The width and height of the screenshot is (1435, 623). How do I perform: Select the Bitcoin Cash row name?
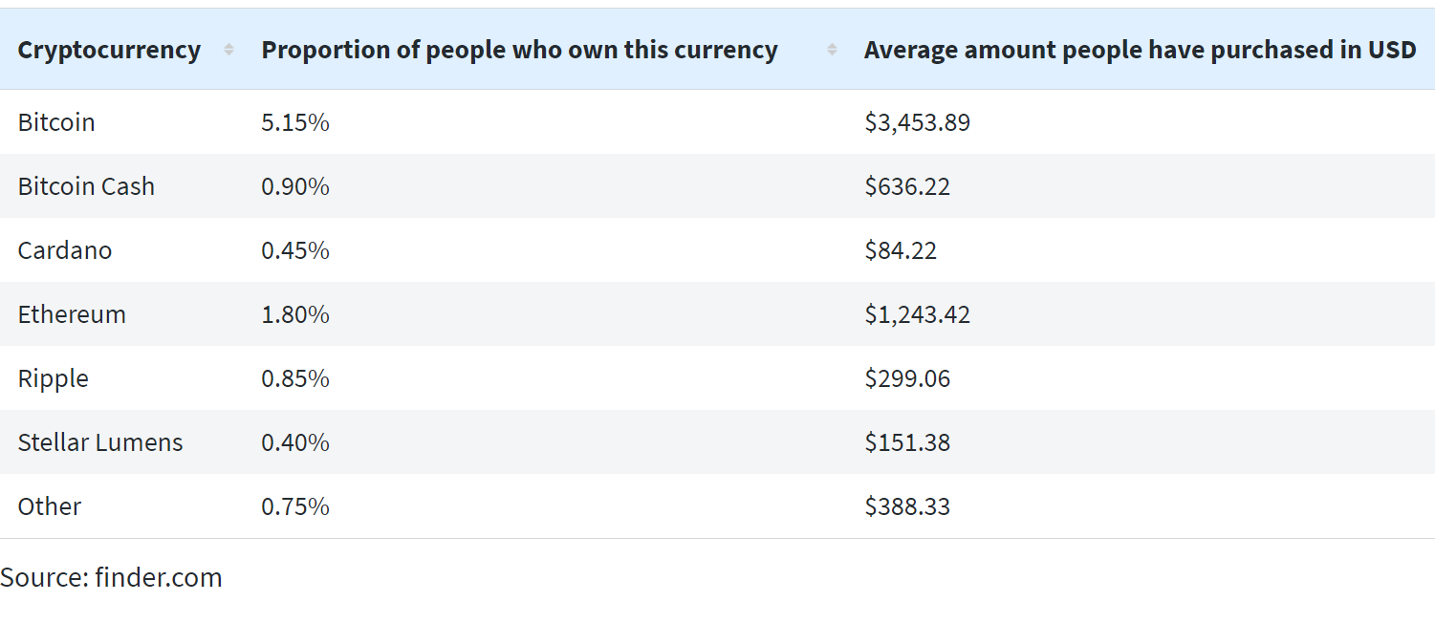tap(86, 186)
